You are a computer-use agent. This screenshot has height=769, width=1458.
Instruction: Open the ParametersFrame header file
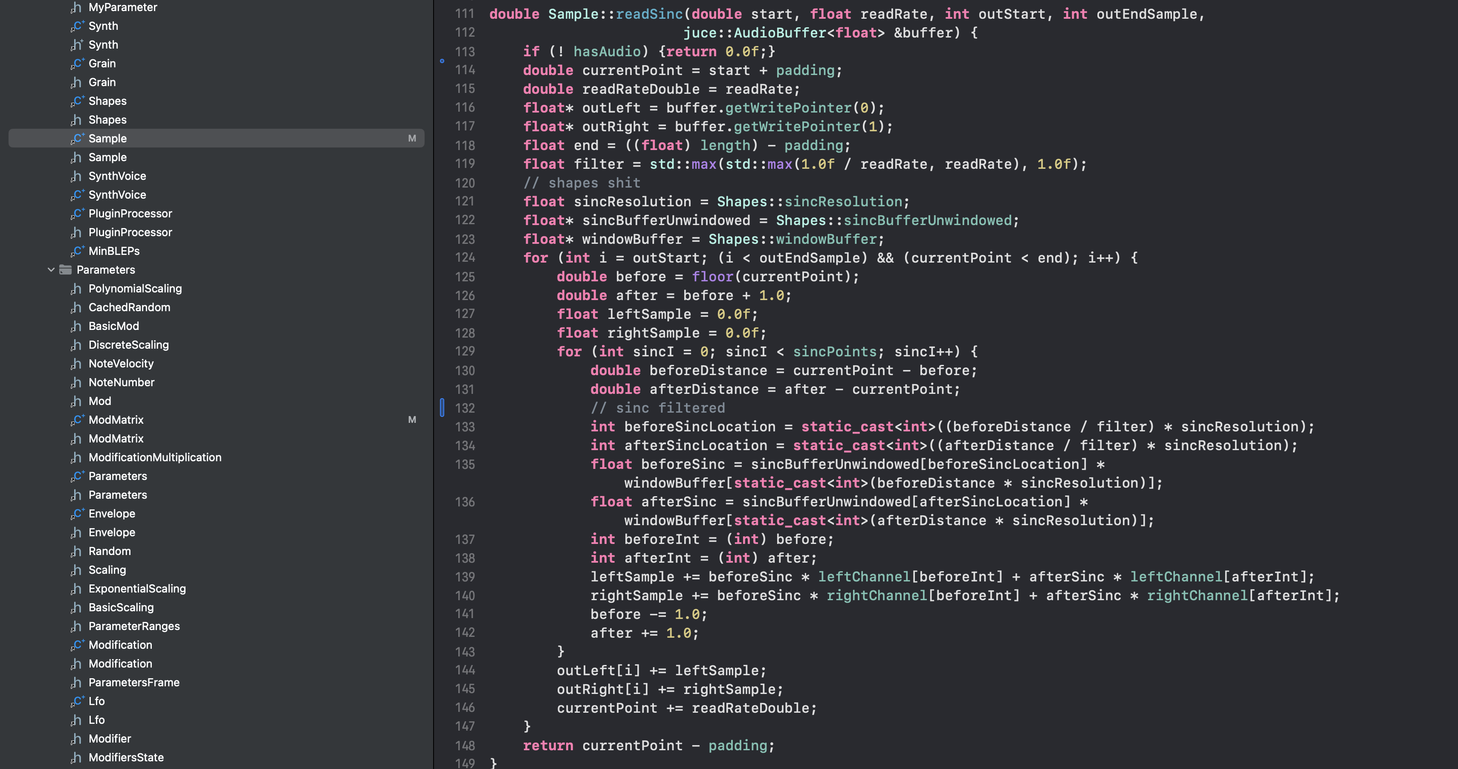[133, 682]
